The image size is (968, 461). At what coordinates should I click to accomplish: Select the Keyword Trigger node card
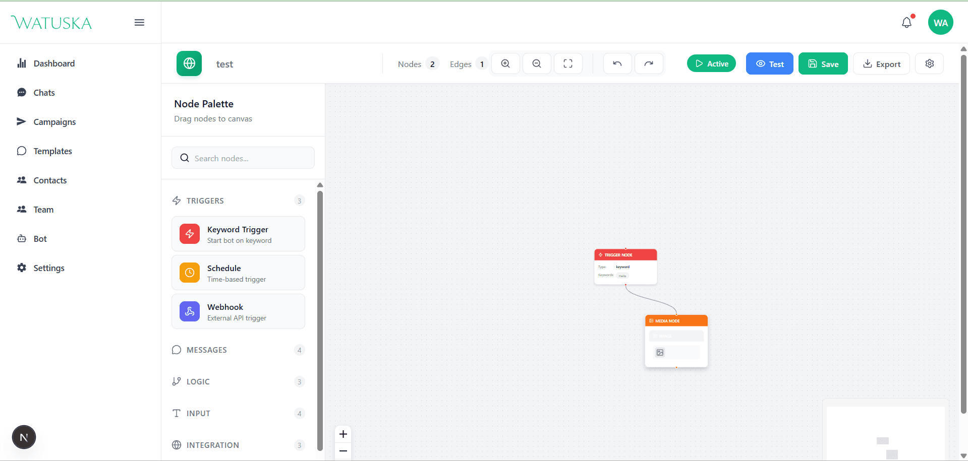tap(238, 234)
